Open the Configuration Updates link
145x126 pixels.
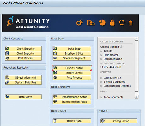point(117,86)
